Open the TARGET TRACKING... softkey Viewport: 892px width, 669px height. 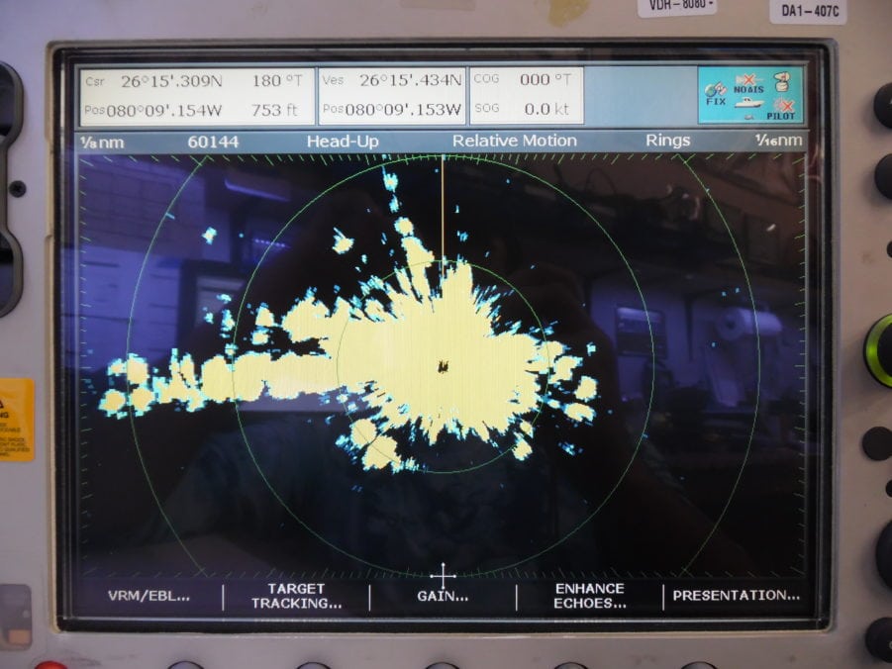296,596
